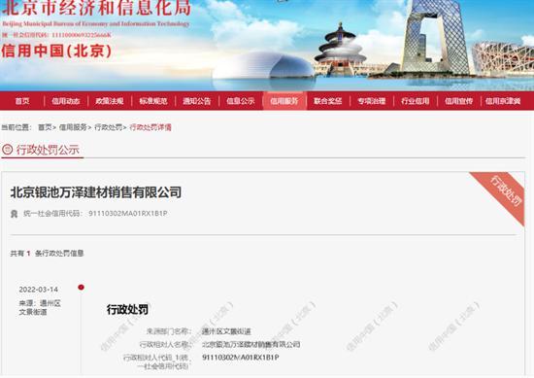Open the 首页 navigation menu item

(22, 101)
